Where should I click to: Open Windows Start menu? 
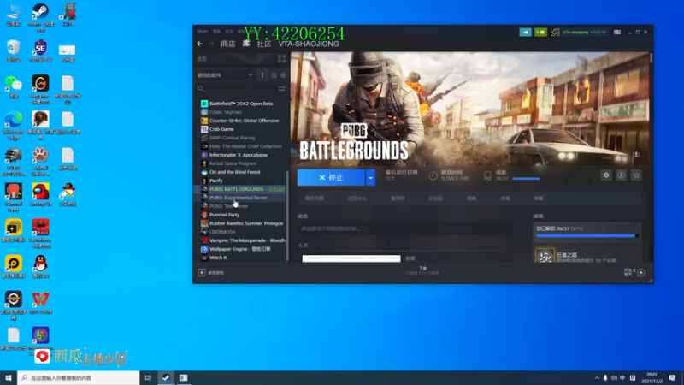click(9, 377)
